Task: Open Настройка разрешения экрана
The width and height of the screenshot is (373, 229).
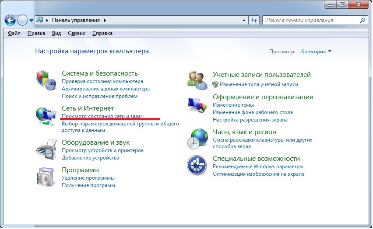Action: click(250, 120)
